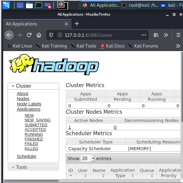Screen dimensions: 183x183
Task: Open the Node Labels link
Action: tap(29, 104)
